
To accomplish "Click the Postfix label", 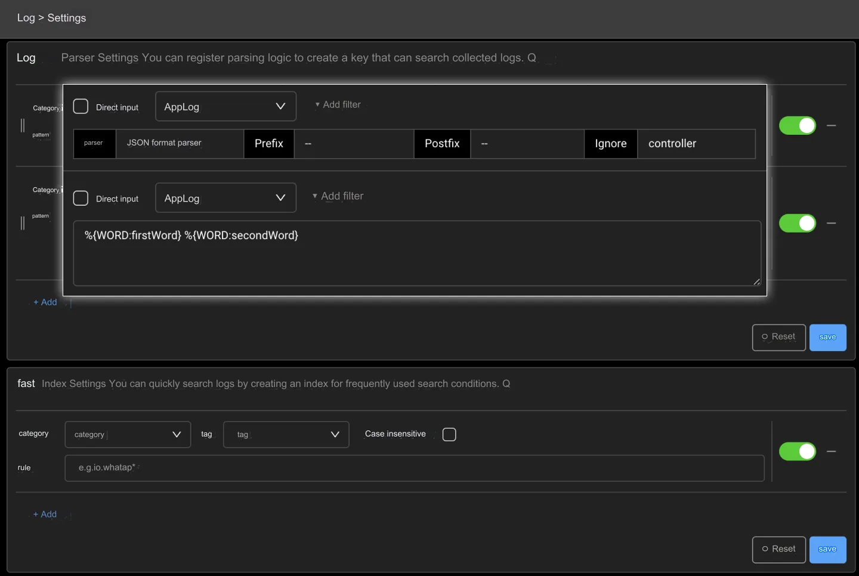I will 442,144.
